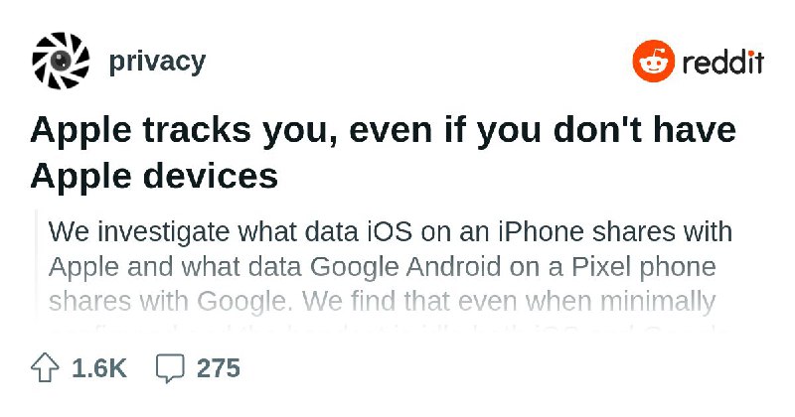Open the post titled Apple tracks you
Image resolution: width=795 pixels, height=417 pixels.
[x=383, y=132]
